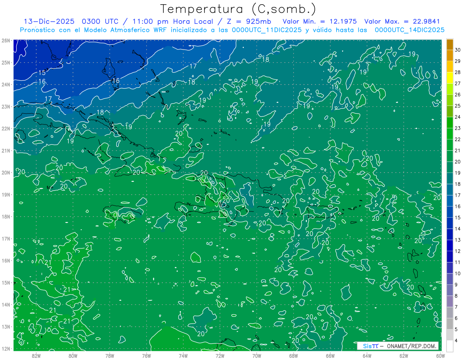Click color scale value 9

(x=456, y=285)
